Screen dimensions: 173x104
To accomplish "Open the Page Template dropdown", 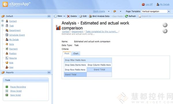I will pos(169,11).
